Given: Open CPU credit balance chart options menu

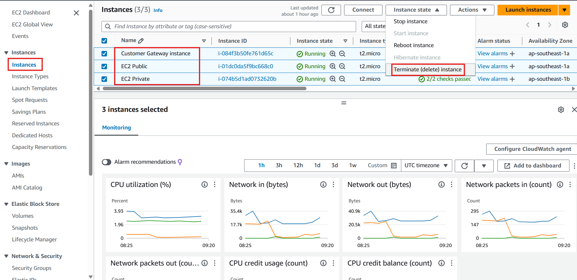Looking at the screenshot, I should tap(452, 263).
